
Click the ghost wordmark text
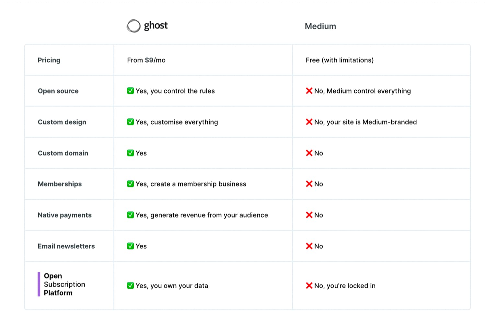(156, 26)
